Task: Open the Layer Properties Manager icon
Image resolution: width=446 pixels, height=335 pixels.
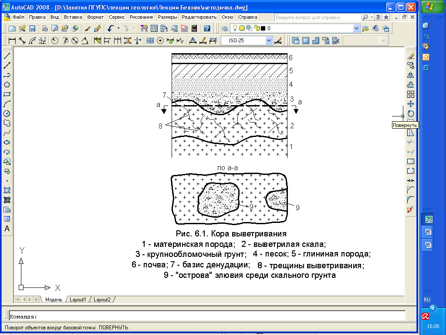Action: click(x=225, y=28)
